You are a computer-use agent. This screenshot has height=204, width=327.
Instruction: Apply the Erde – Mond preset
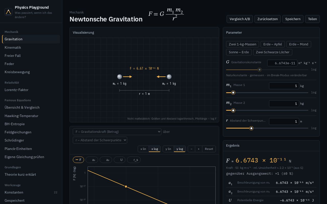pyautogui.click(x=299, y=44)
